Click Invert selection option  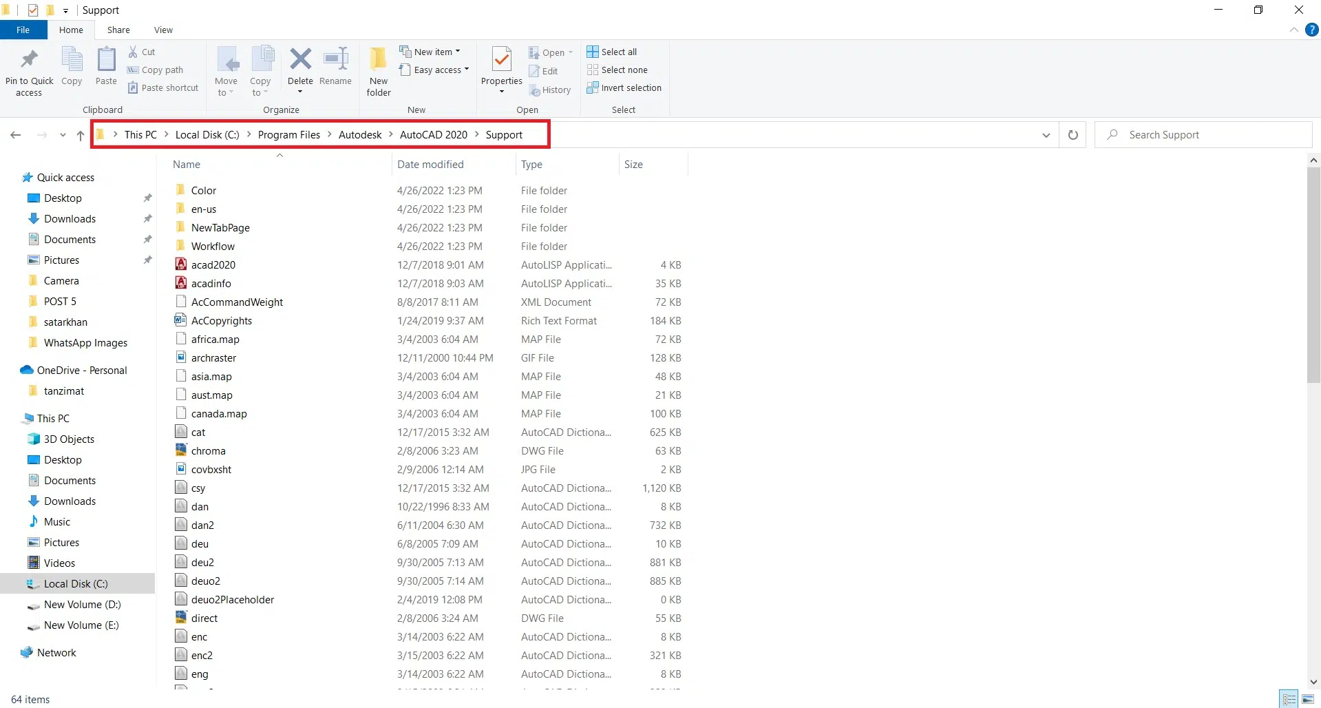click(x=624, y=88)
